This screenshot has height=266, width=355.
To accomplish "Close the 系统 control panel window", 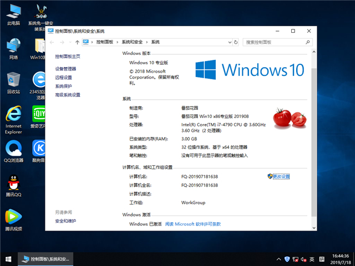I will (x=309, y=31).
